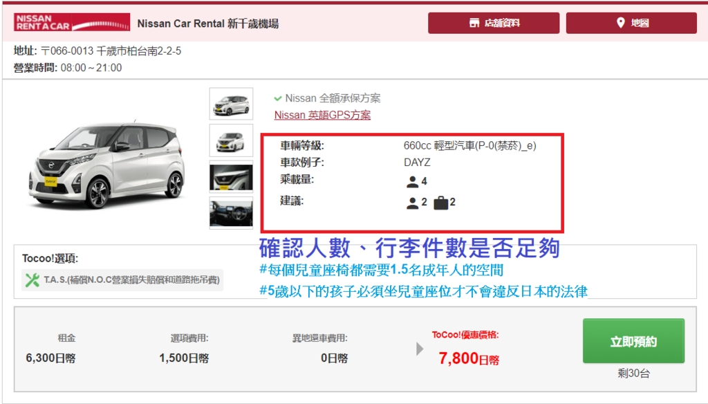Select the interior dashboard thumbnail
Image resolution: width=708 pixels, height=404 pixels.
(x=231, y=213)
